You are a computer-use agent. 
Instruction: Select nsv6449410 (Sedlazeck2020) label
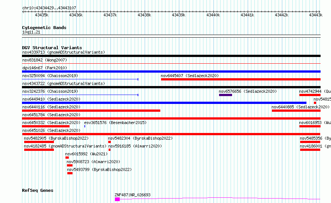[51, 99]
